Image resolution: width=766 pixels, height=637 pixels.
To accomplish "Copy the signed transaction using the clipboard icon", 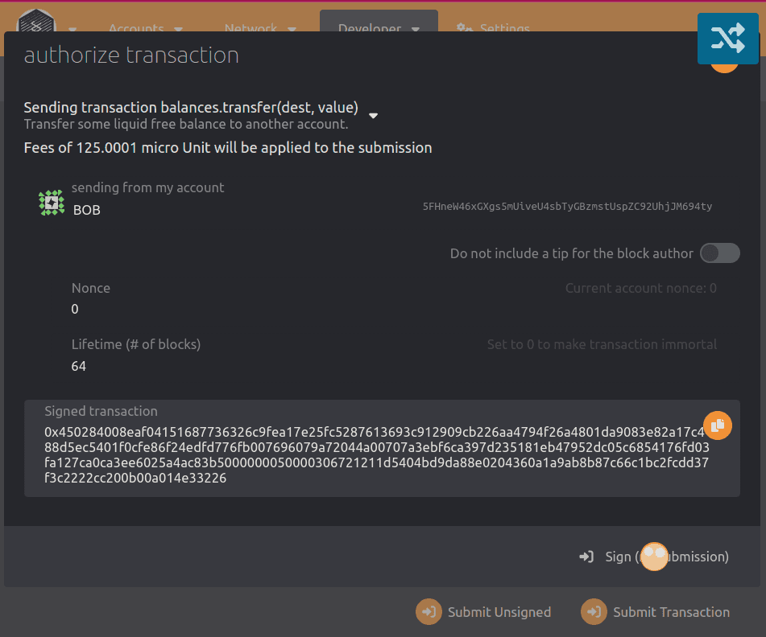I will tap(717, 425).
